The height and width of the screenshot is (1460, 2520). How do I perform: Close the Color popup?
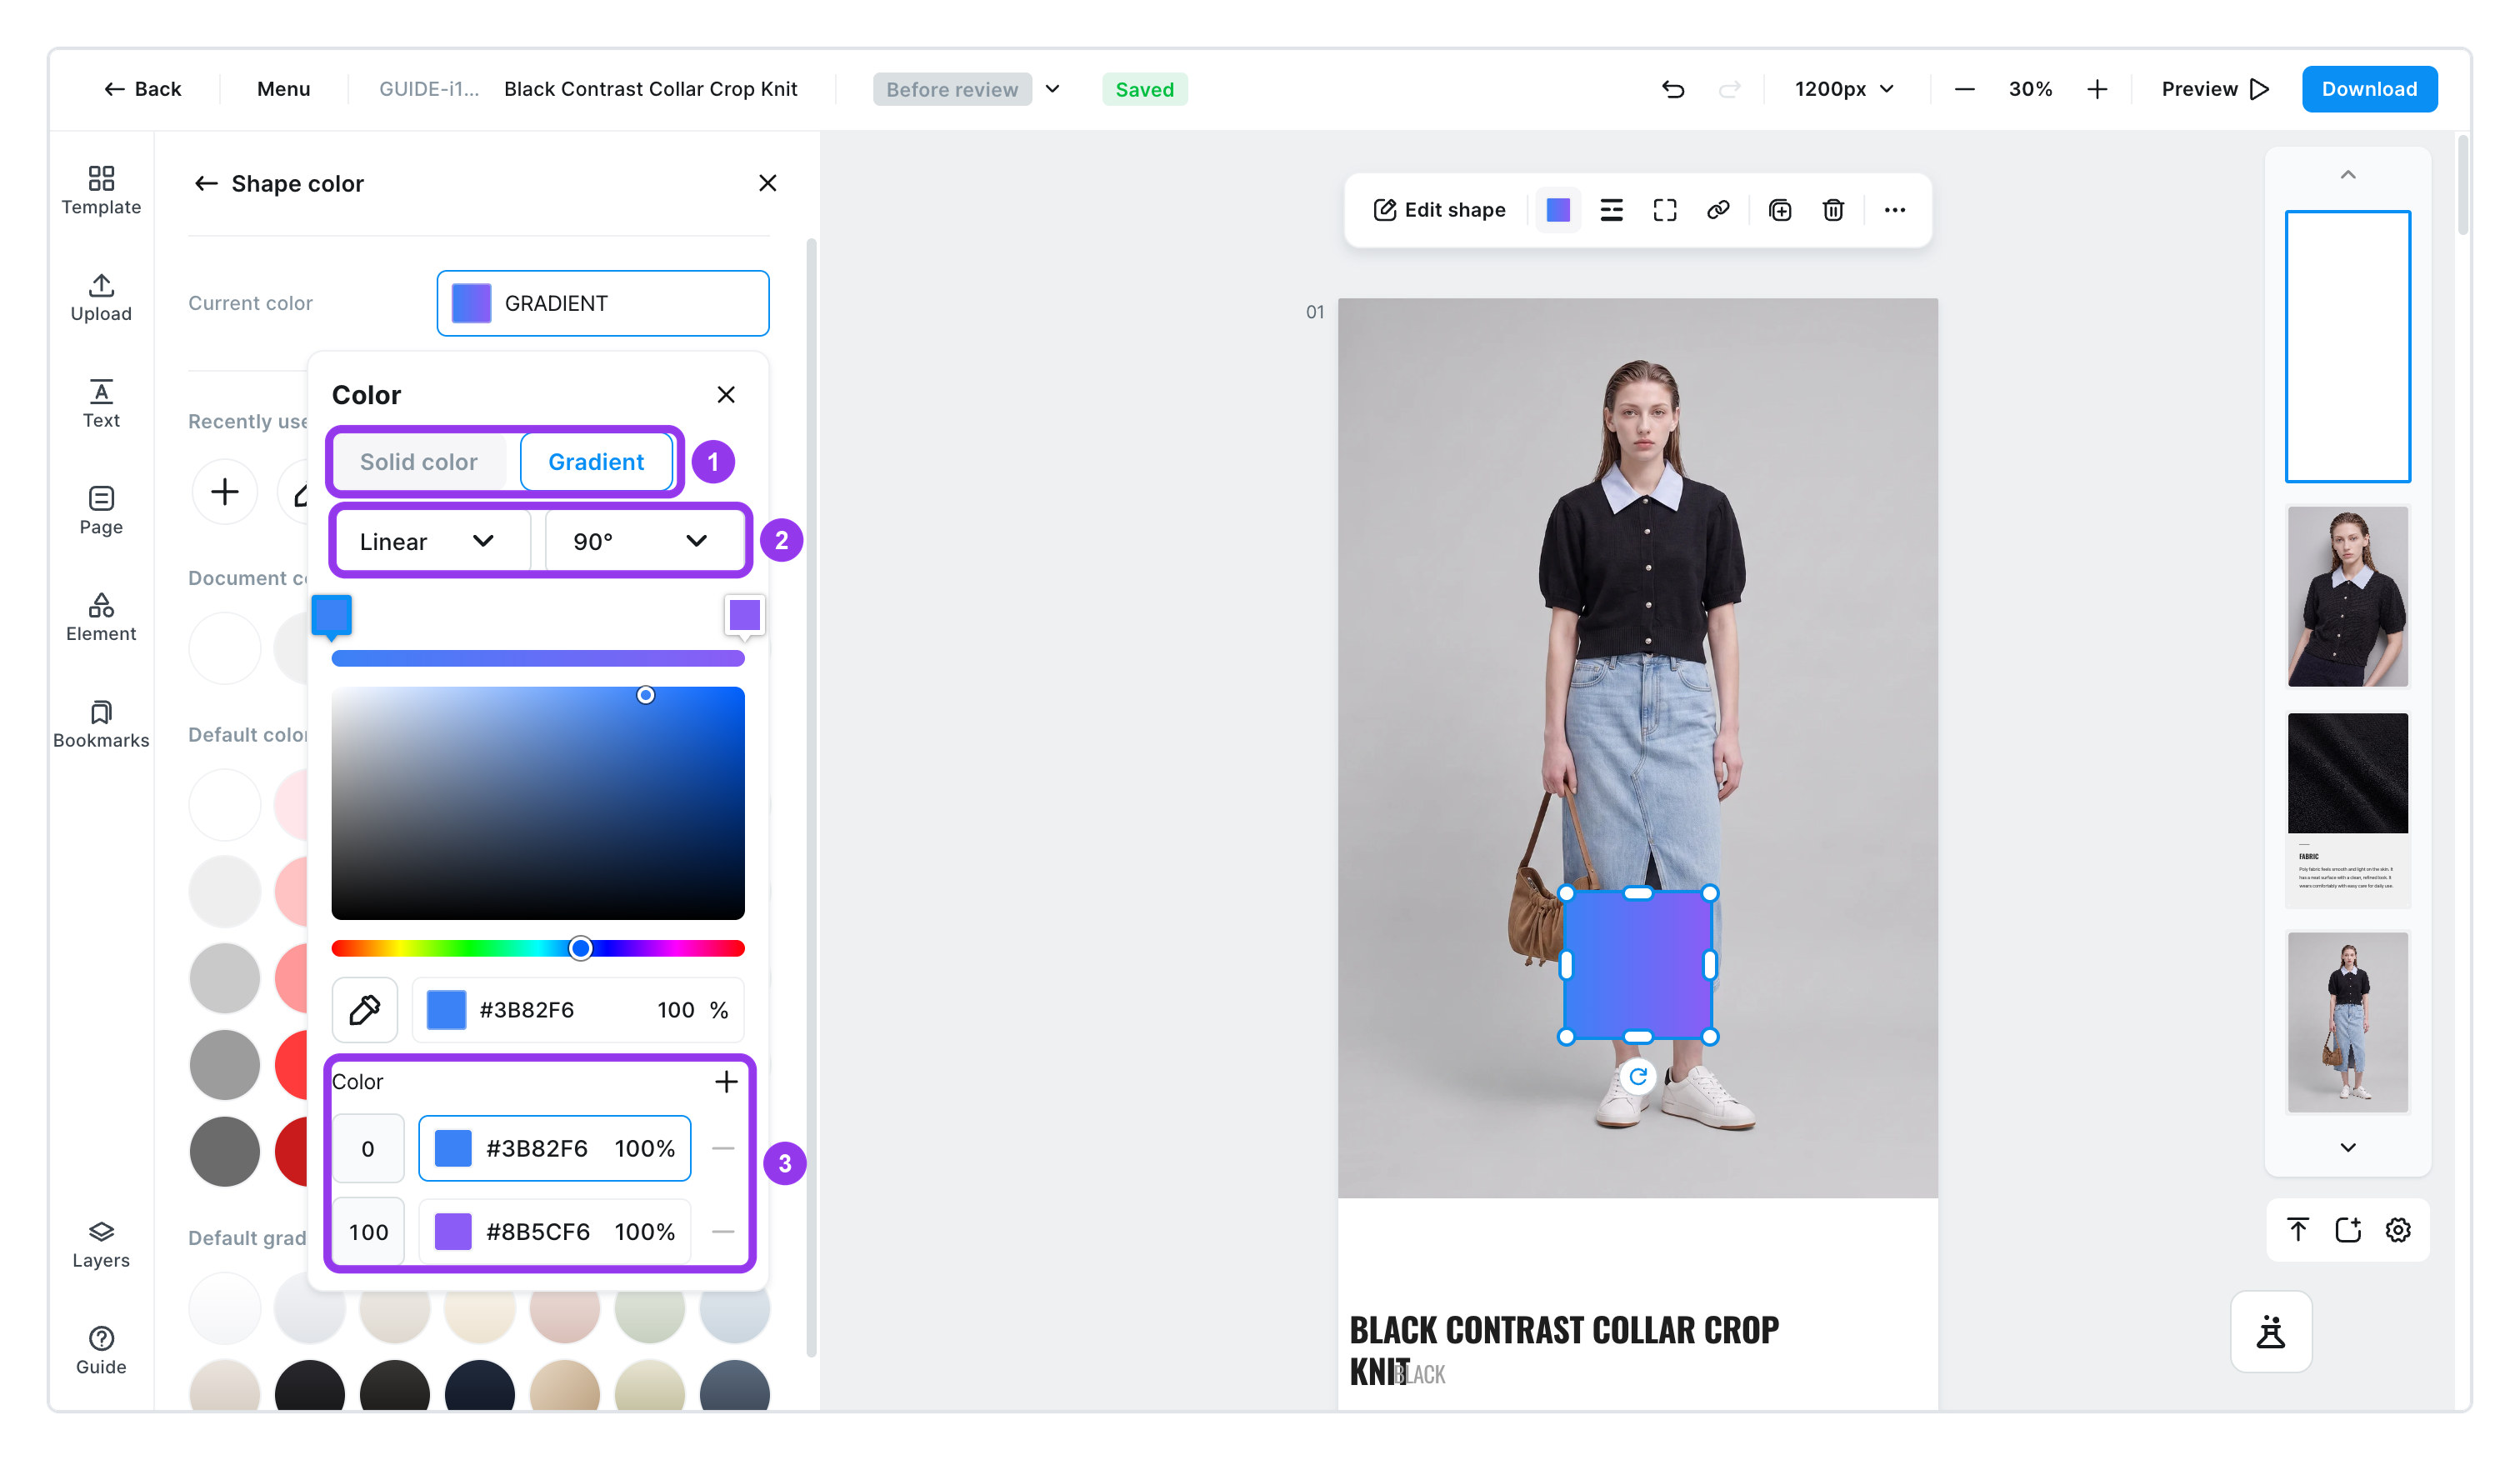tap(726, 395)
